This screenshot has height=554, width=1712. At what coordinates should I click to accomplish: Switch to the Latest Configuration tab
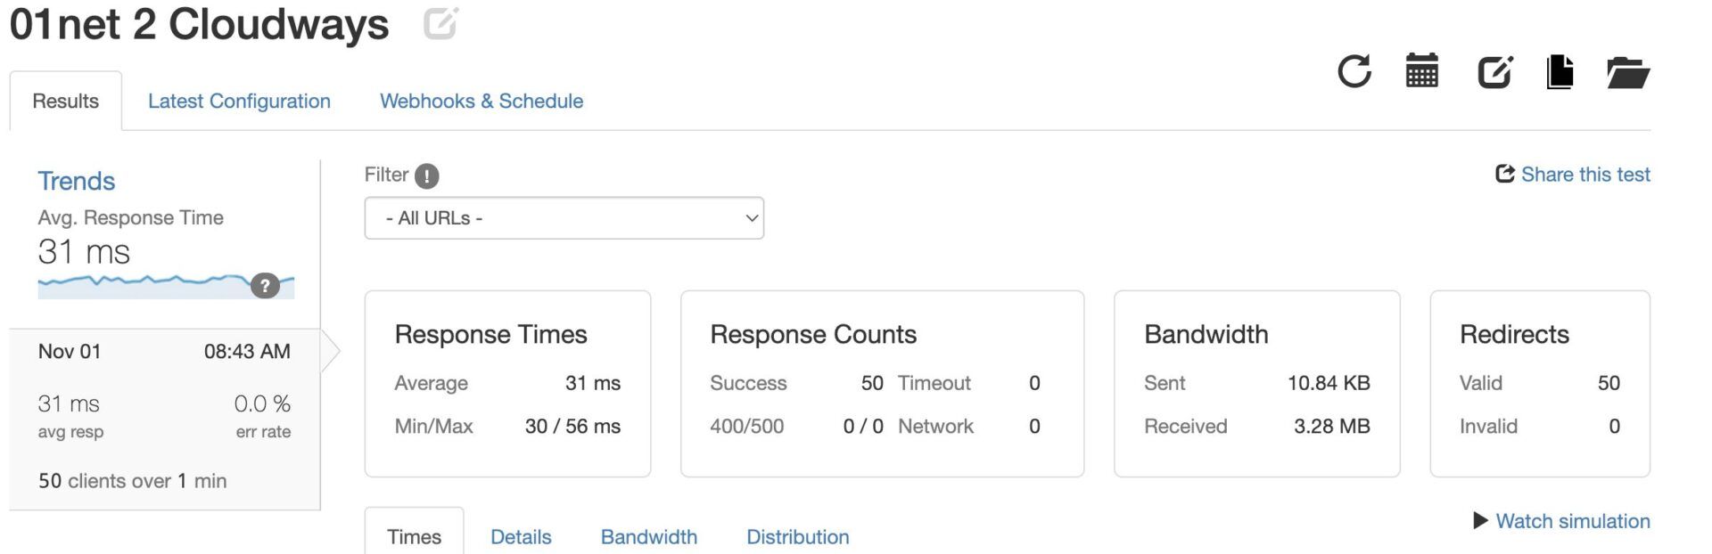[239, 101]
